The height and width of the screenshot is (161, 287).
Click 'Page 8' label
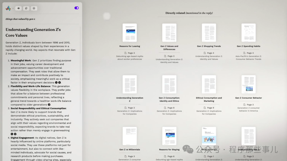(171, 108)
